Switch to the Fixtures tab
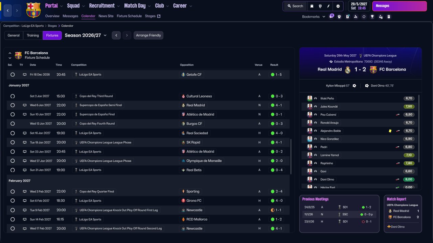433x243 pixels. 52,35
